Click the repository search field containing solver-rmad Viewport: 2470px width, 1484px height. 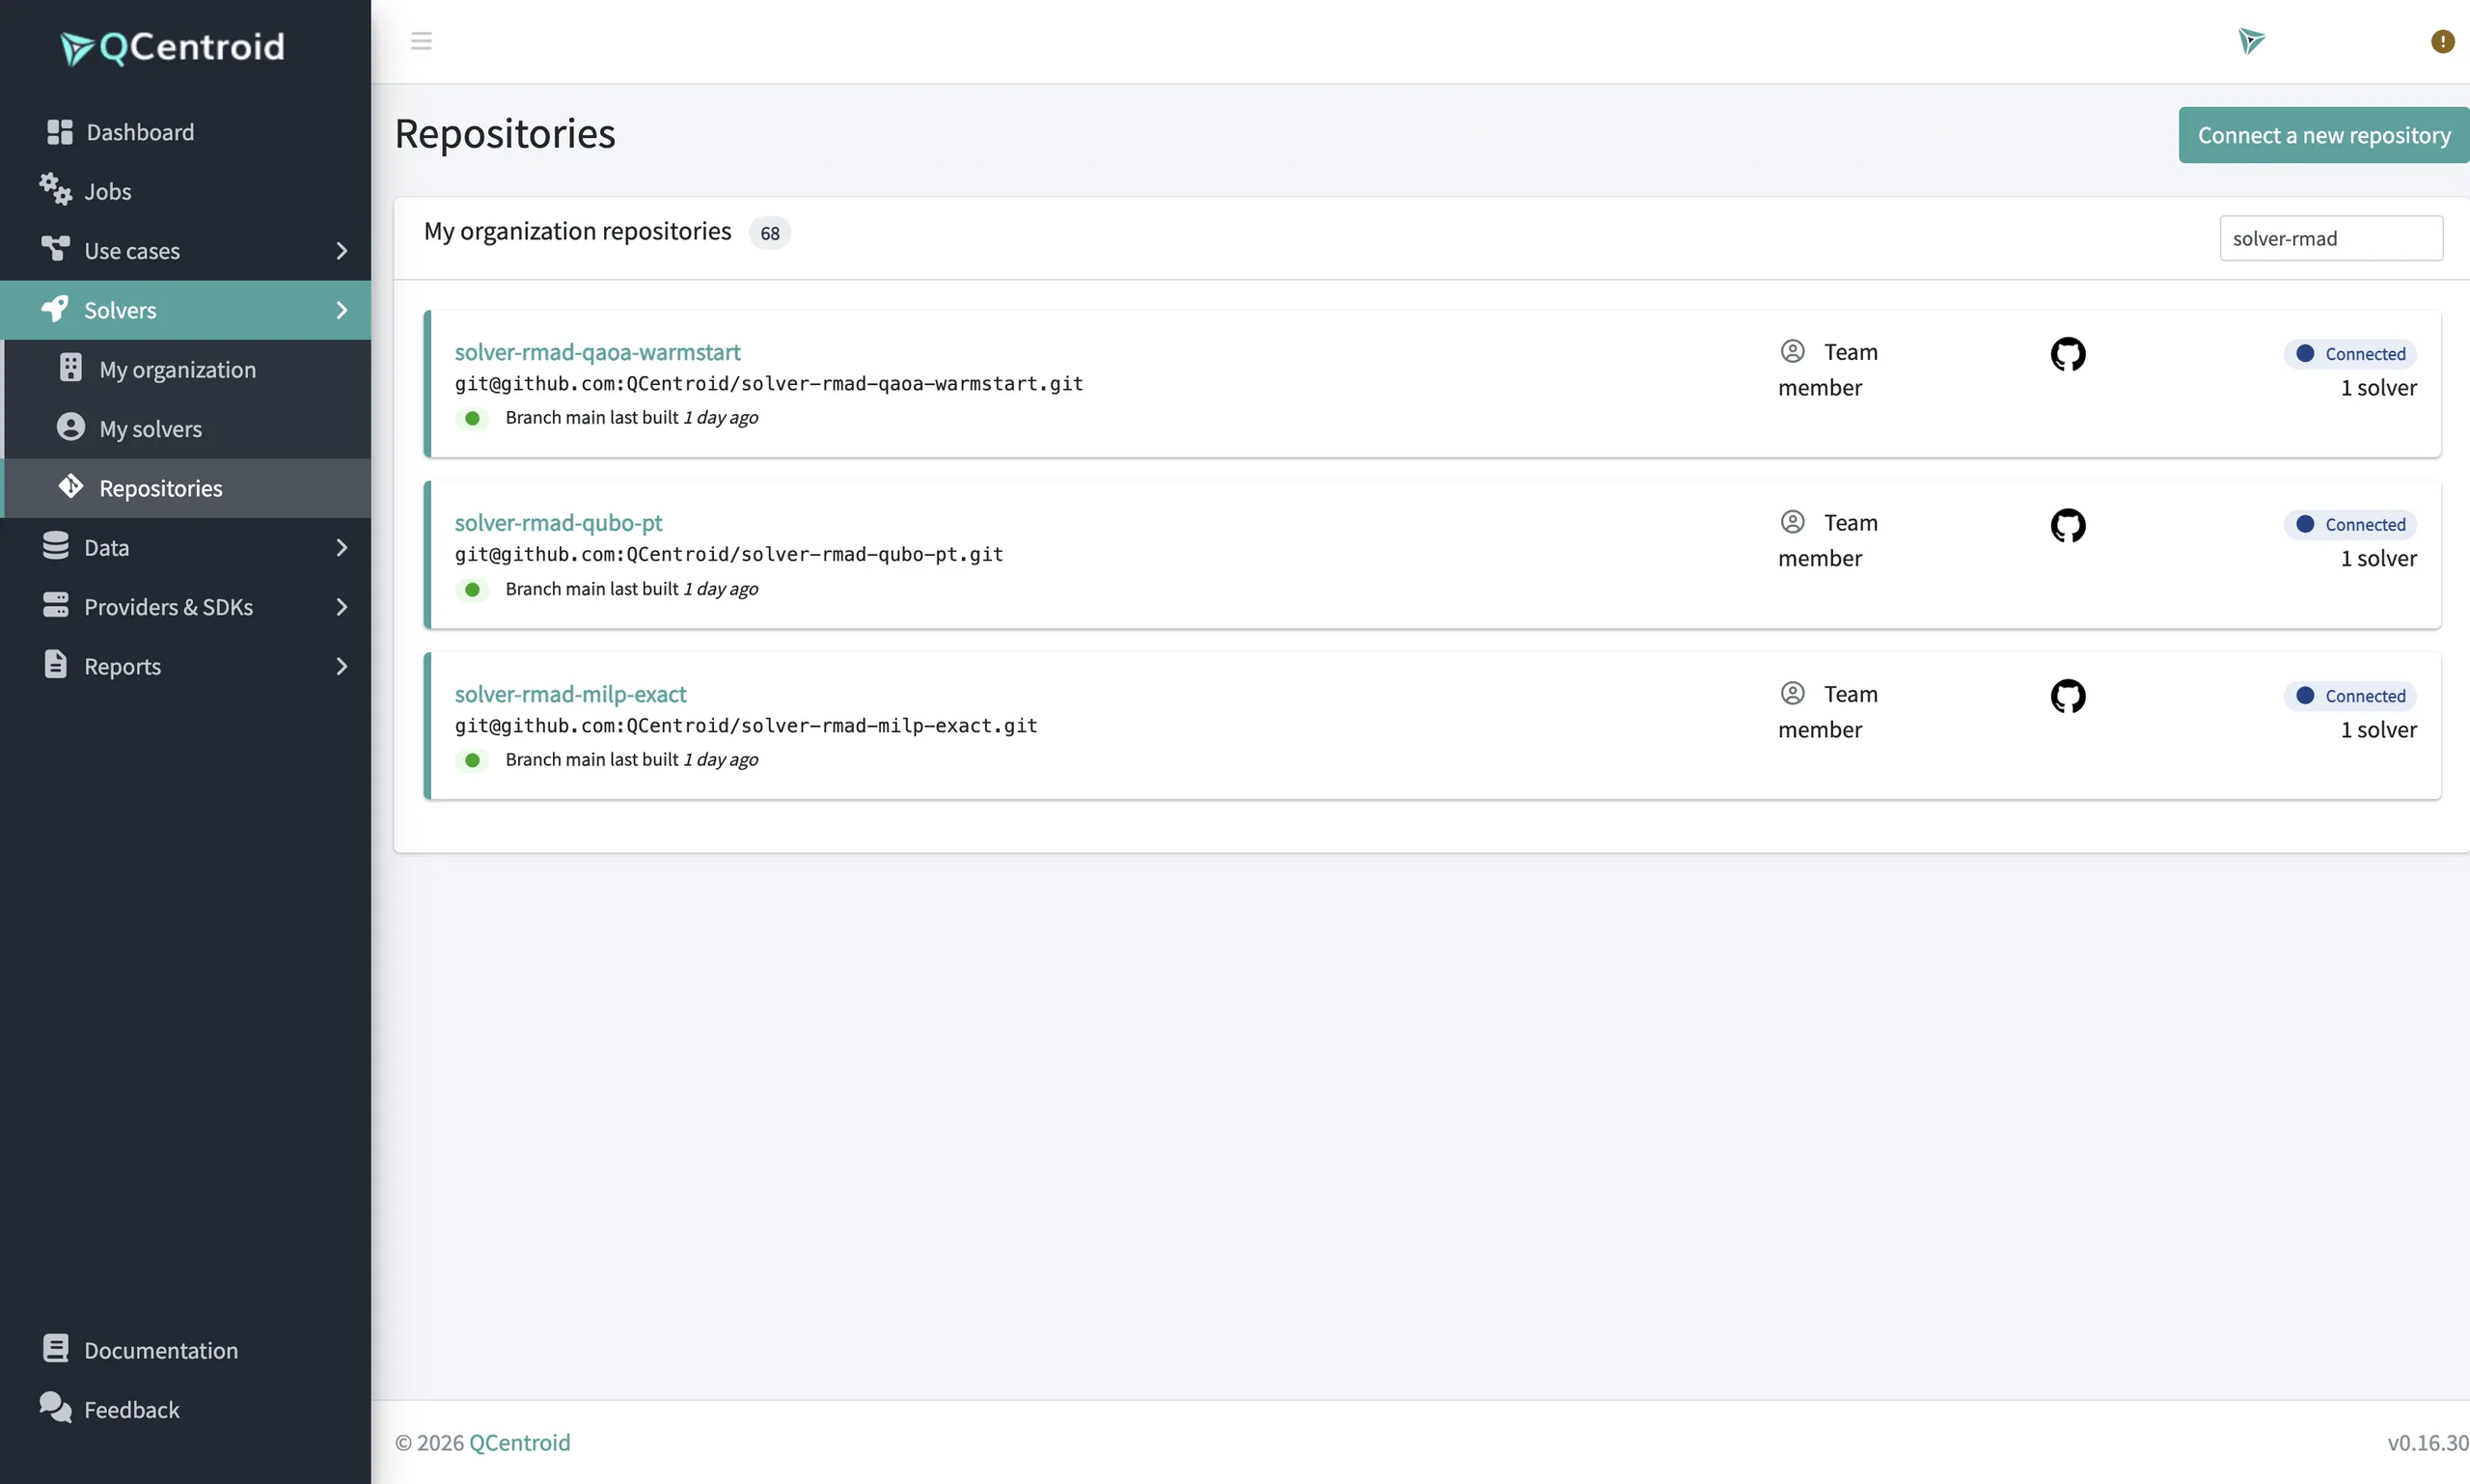point(2331,238)
